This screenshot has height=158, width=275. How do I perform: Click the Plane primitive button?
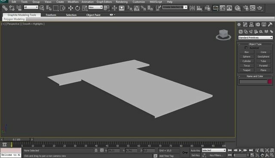(263, 70)
